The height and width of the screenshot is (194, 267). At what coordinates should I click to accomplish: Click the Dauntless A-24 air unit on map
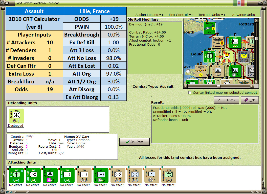(209, 28)
